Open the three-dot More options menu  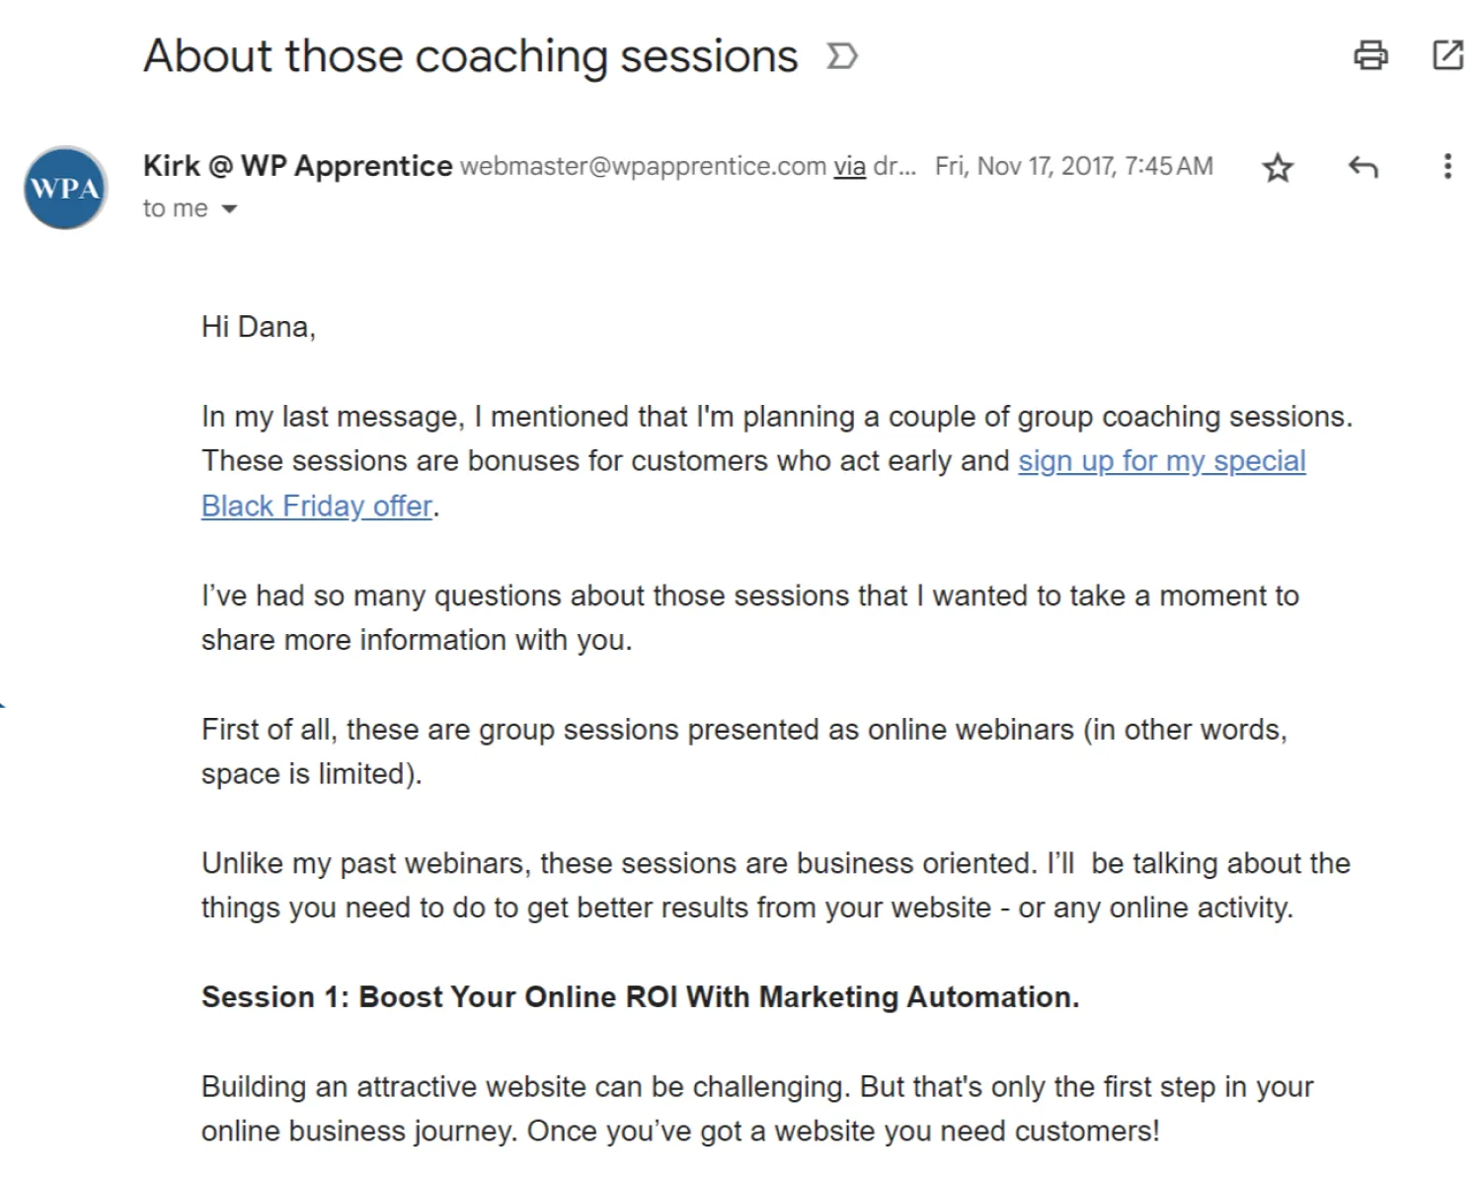click(x=1447, y=167)
